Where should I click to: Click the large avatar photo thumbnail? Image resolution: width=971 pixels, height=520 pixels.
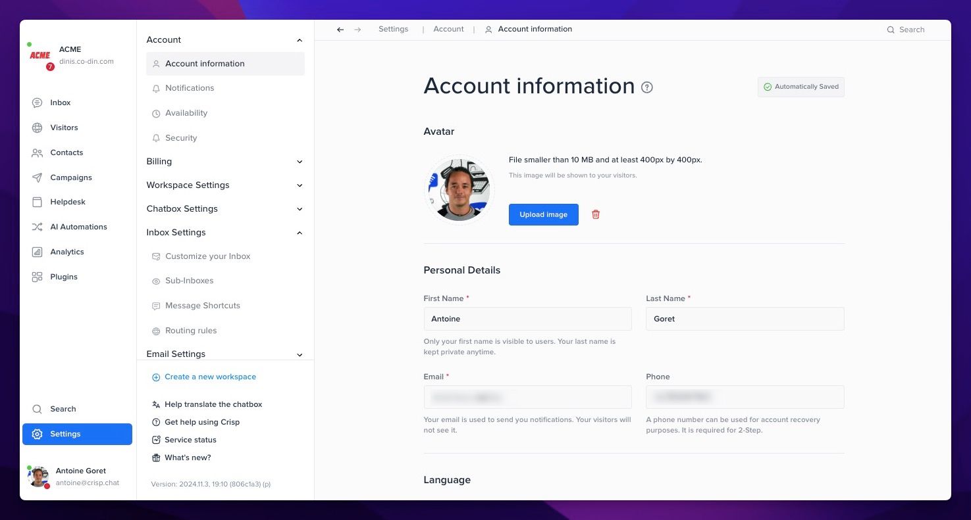click(458, 190)
